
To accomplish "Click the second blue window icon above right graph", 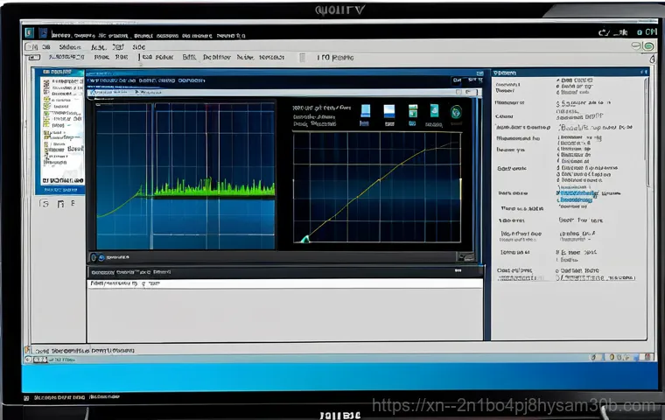I will (389, 111).
